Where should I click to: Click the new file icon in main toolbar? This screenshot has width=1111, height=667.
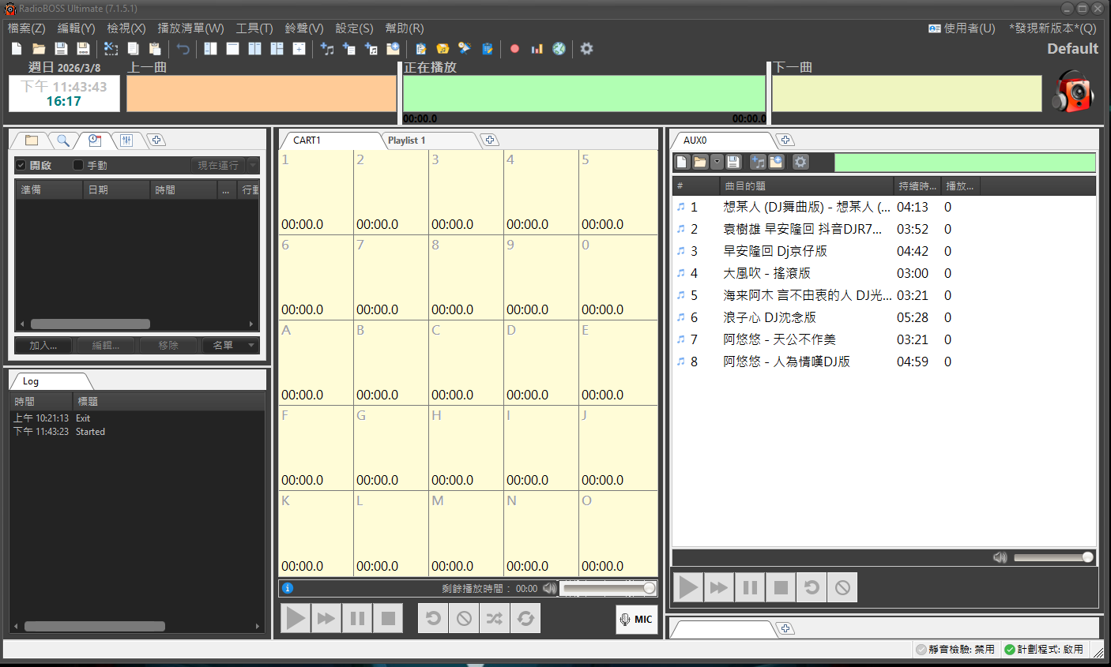17,49
